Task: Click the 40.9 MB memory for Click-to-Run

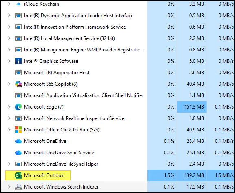Action: 195,130
